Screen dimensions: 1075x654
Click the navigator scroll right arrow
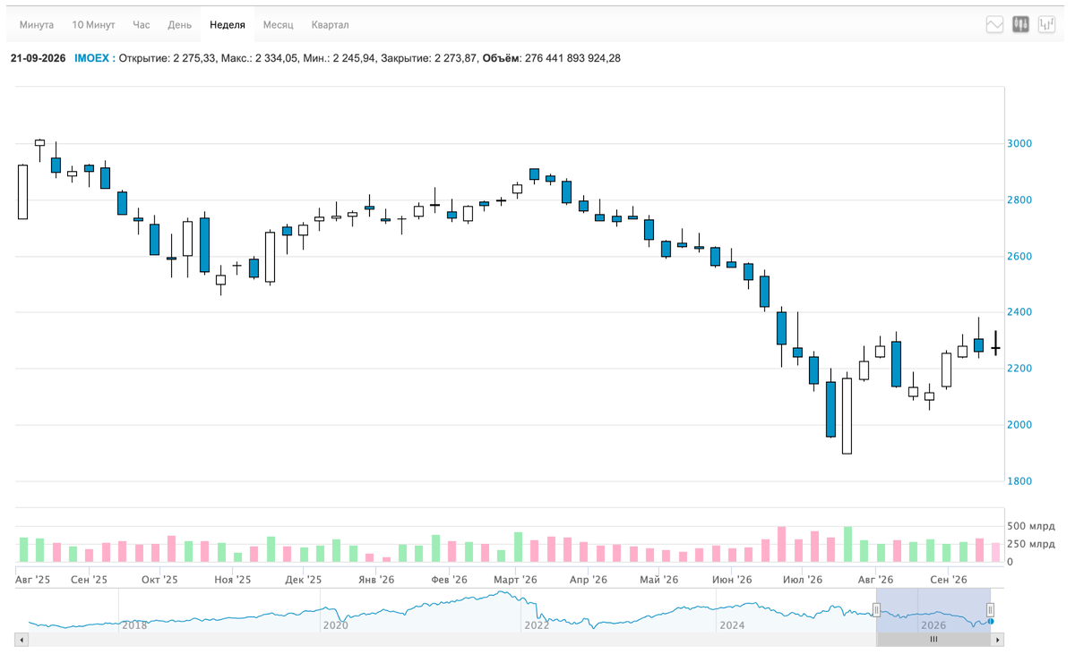pyautogui.click(x=998, y=640)
